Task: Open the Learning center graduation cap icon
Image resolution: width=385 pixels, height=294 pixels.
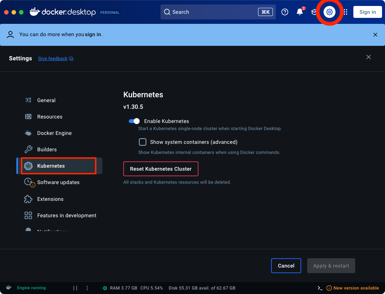Action: (314, 12)
